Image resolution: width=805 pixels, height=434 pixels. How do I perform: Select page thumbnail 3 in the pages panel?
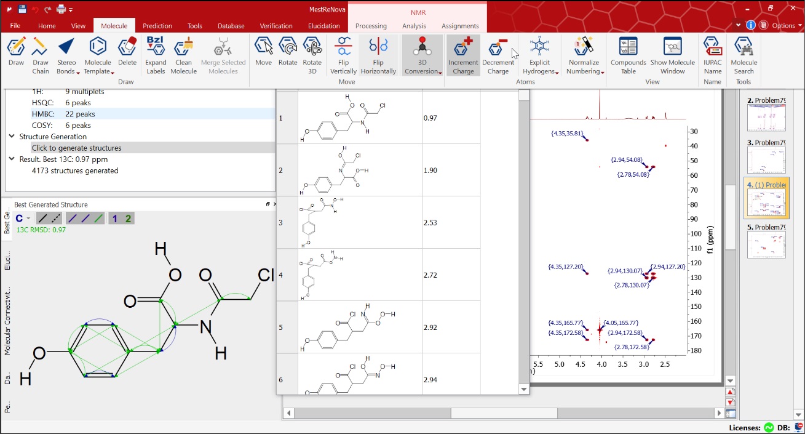766,159
